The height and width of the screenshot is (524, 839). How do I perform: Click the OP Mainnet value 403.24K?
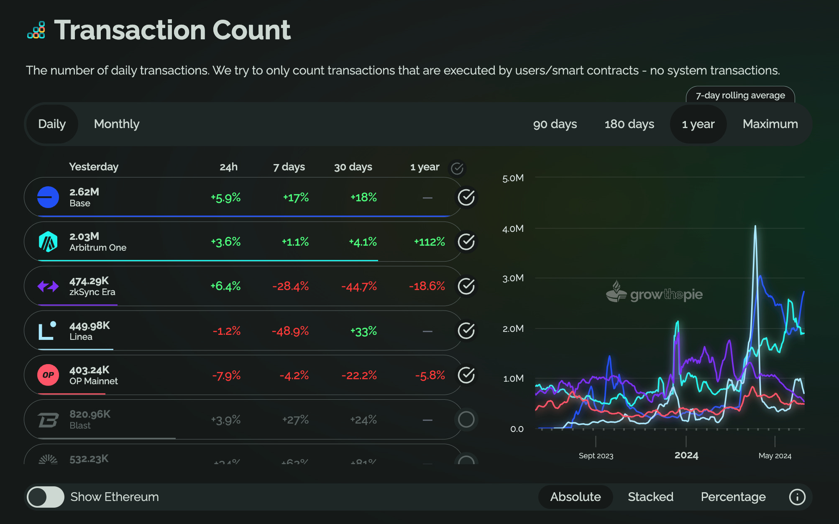tap(89, 370)
